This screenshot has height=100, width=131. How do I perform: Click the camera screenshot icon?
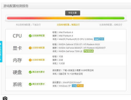coord(5,98)
